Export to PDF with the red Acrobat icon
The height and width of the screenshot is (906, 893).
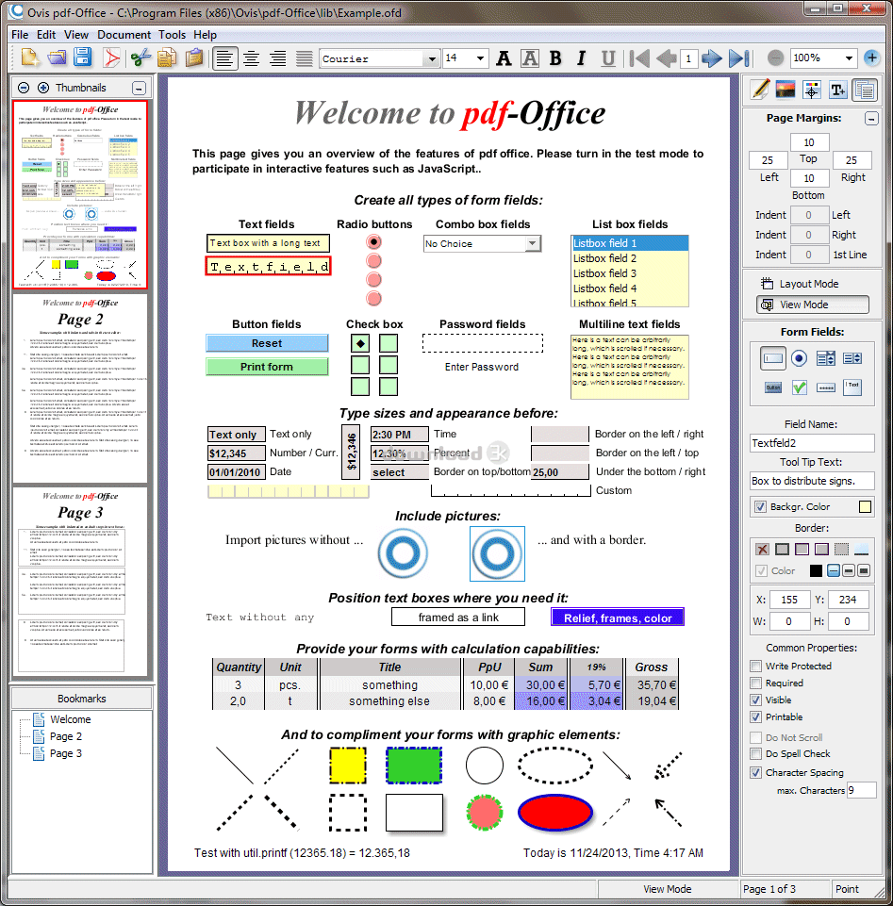click(x=111, y=58)
